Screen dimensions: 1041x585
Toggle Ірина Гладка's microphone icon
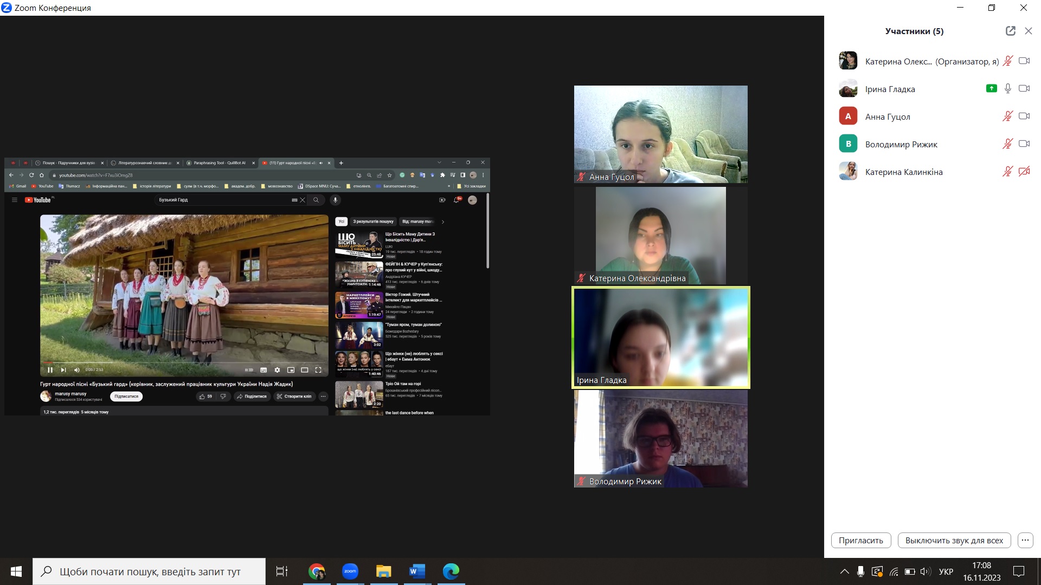coord(1007,88)
